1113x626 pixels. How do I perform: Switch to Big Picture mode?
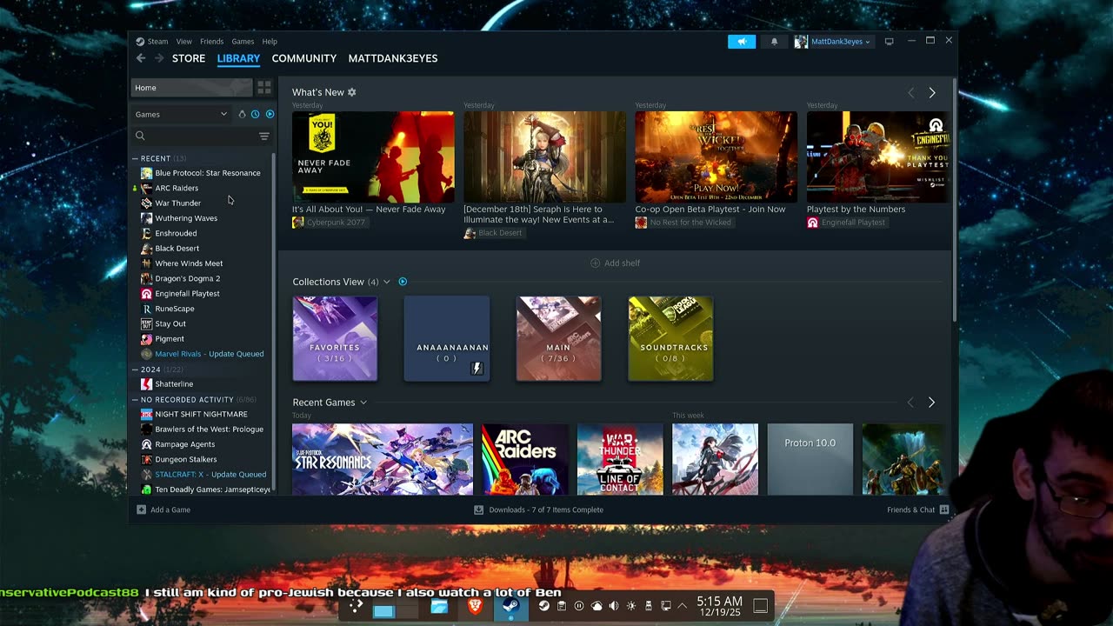coord(889,42)
